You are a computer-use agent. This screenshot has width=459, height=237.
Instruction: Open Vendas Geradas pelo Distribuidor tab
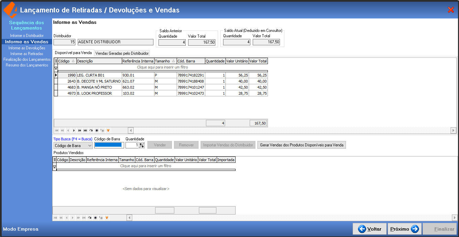click(x=122, y=53)
